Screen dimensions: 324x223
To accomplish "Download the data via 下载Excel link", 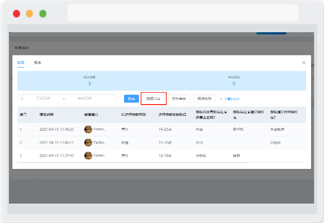I will coord(232,99).
